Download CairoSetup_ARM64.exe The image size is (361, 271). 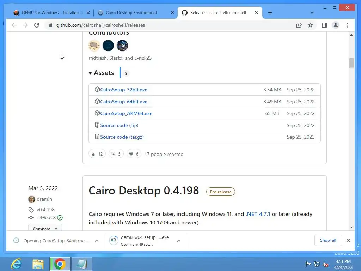126,113
